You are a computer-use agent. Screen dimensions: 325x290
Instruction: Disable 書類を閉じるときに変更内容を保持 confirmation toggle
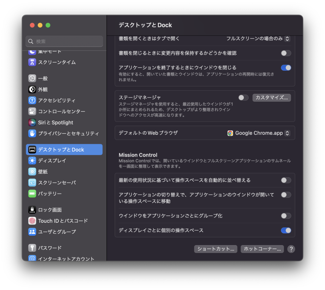tap(286, 53)
